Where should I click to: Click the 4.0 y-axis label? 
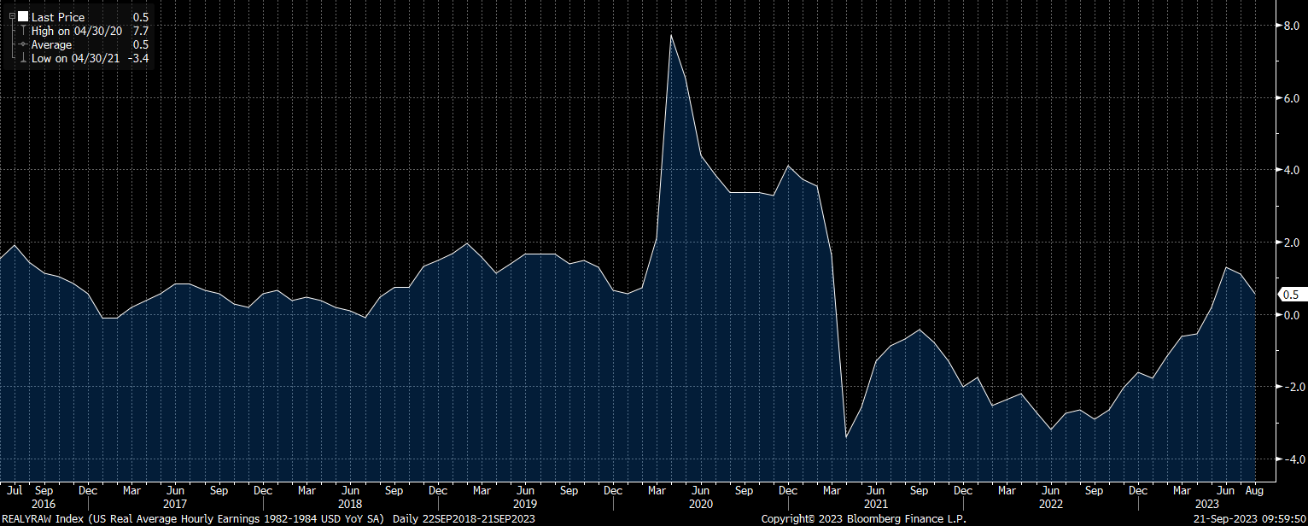pos(1290,170)
